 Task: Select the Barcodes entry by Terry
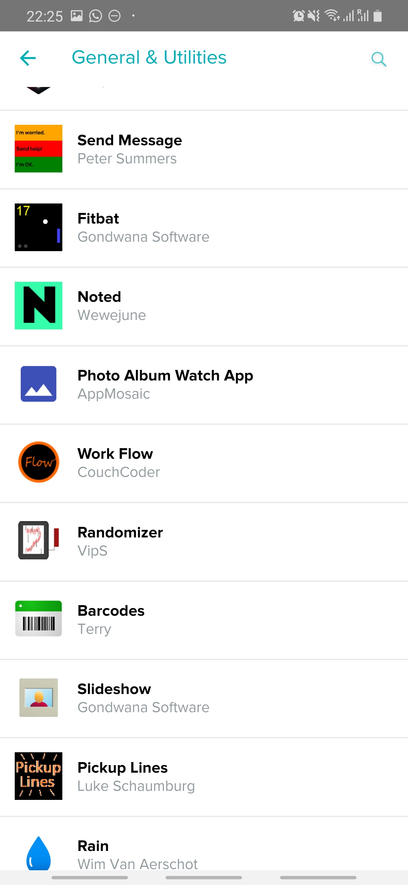[x=111, y=619]
